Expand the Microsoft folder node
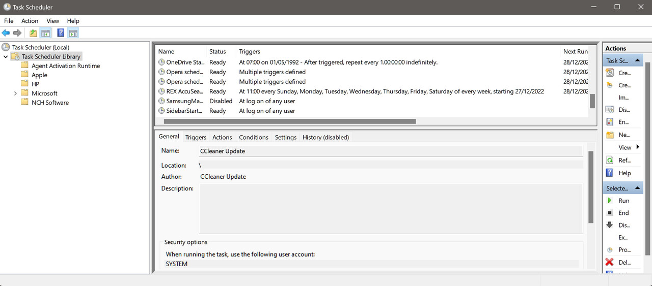This screenshot has height=286, width=652. coord(15,93)
